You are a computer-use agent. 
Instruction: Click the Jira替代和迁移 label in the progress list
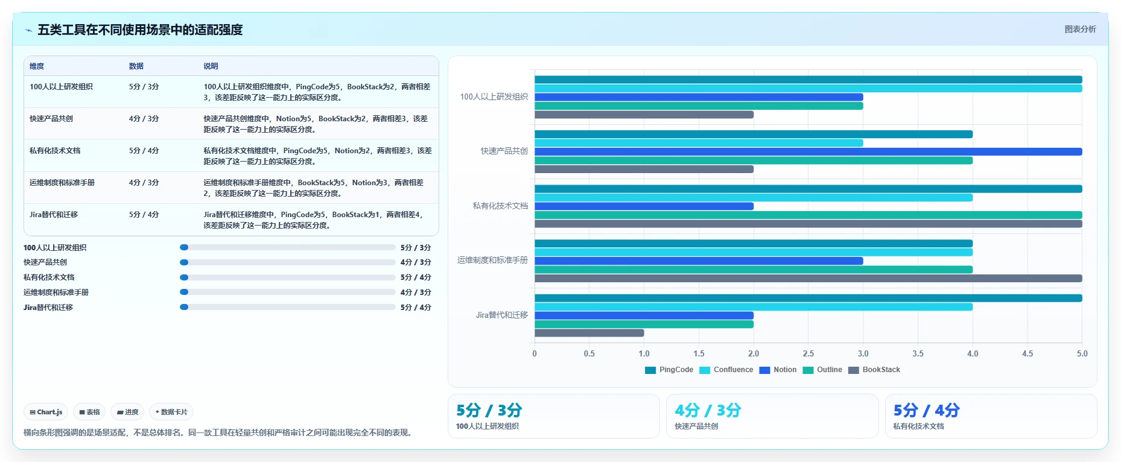click(x=48, y=308)
